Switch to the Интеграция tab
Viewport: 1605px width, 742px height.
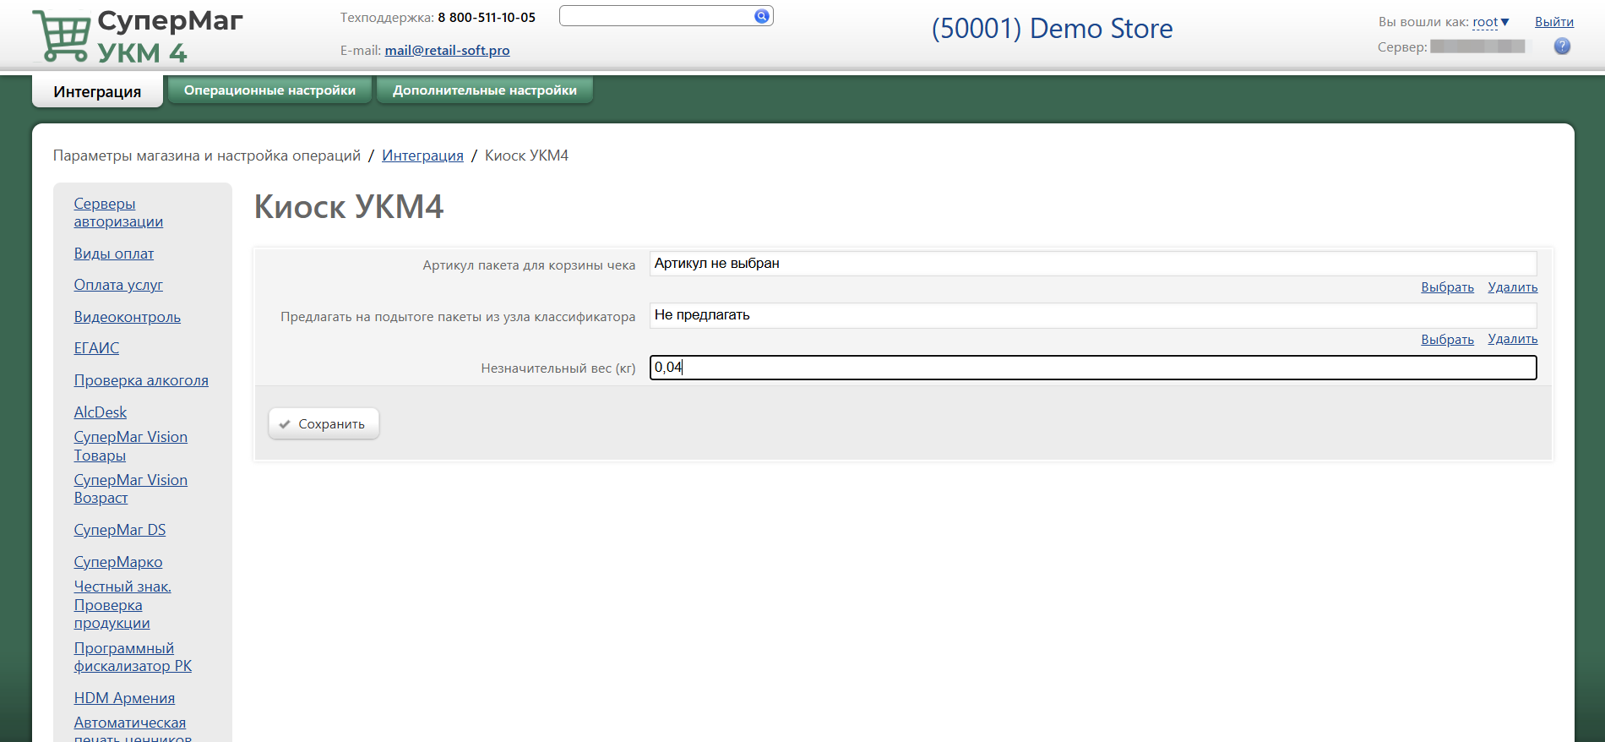[x=97, y=91]
